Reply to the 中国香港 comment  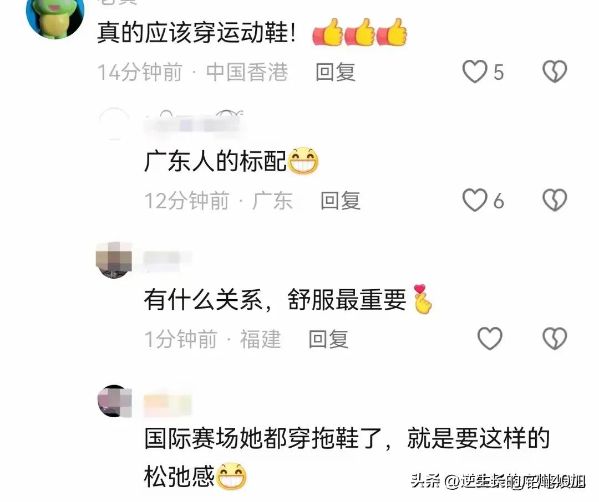click(336, 72)
